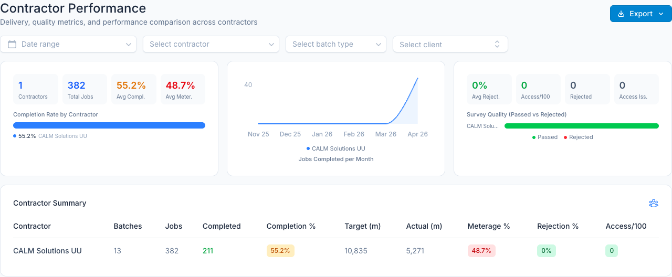This screenshot has height=277, width=672.
Task: Click the Rejected count stat card
Action: click(587, 89)
